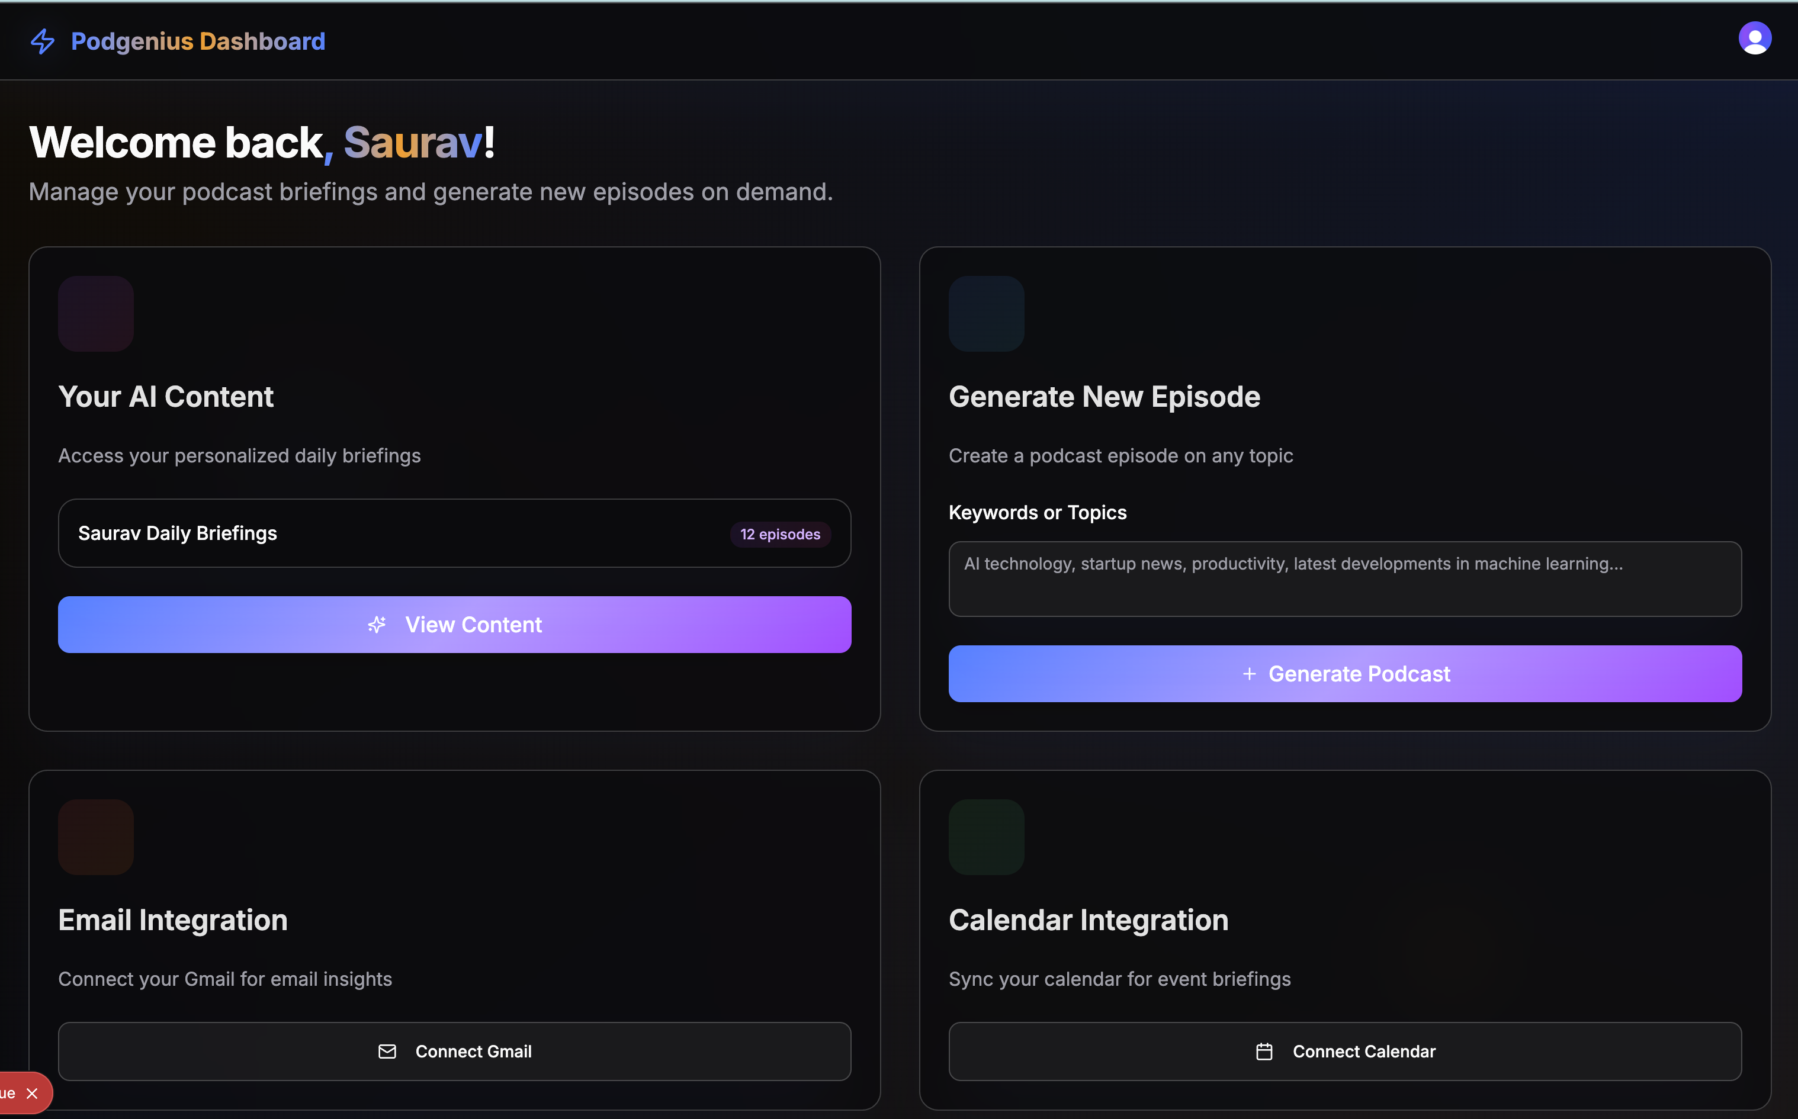Focus the Keywords or Topics text field
Image resolution: width=1798 pixels, height=1119 pixels.
pos(1344,579)
